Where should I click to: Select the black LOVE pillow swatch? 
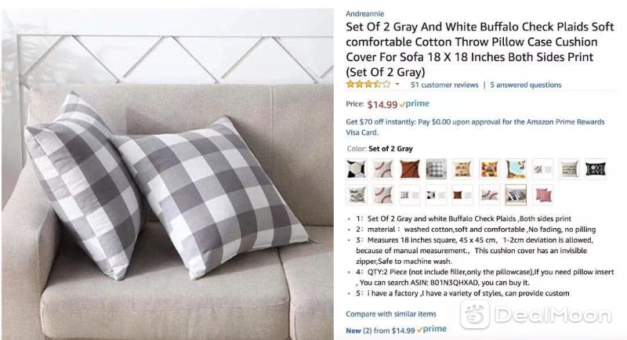(596, 169)
